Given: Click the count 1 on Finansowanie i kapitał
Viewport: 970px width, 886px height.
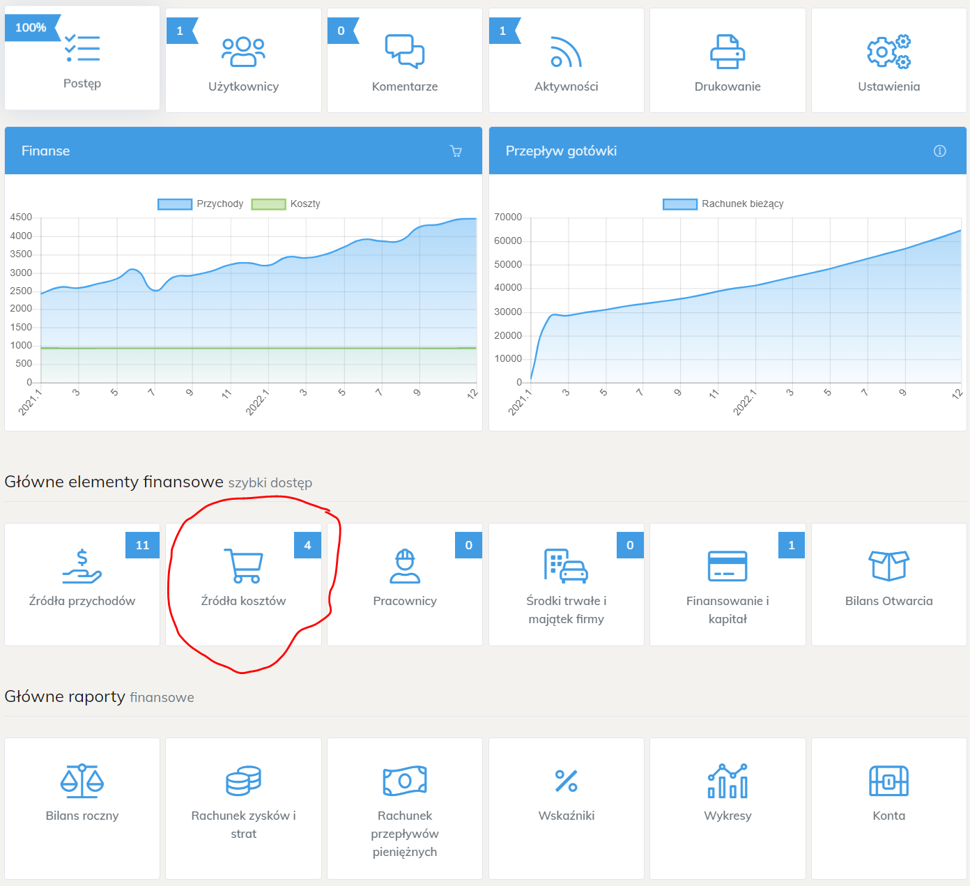Looking at the screenshot, I should [792, 545].
